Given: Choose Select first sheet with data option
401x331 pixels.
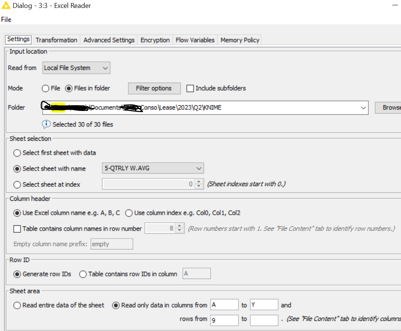Looking at the screenshot, I should 17,153.
